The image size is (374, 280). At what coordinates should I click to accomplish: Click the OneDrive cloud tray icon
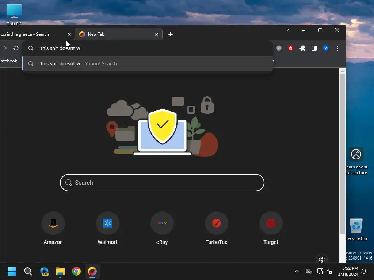309,271
